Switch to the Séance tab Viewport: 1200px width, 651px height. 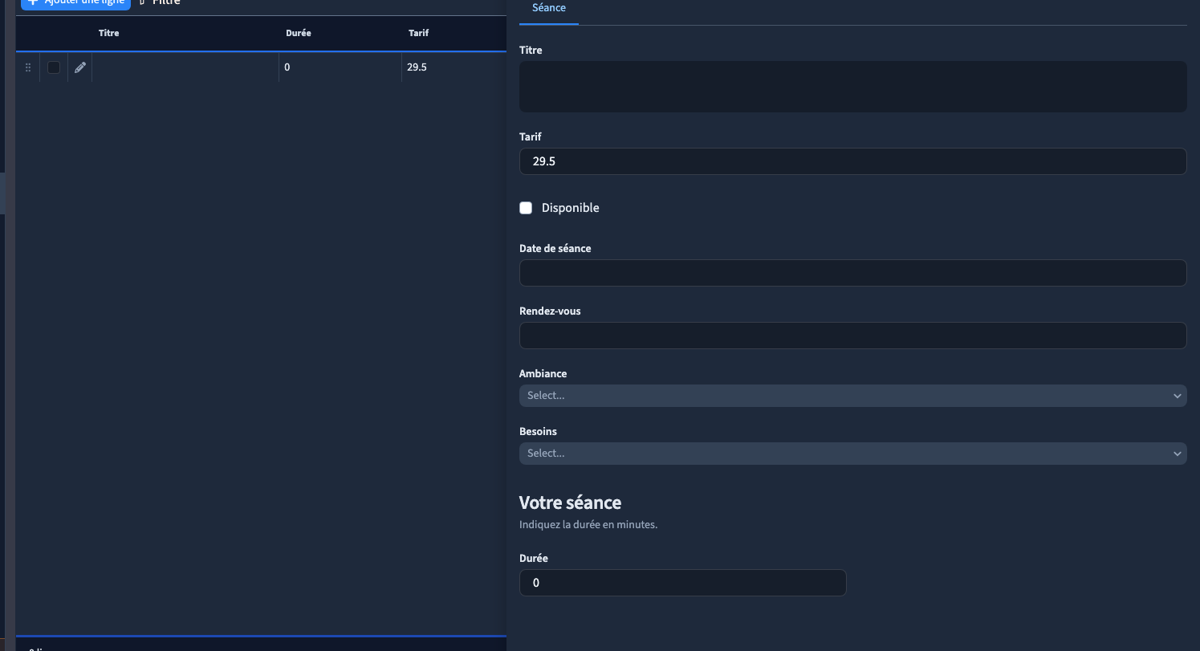coord(549,8)
